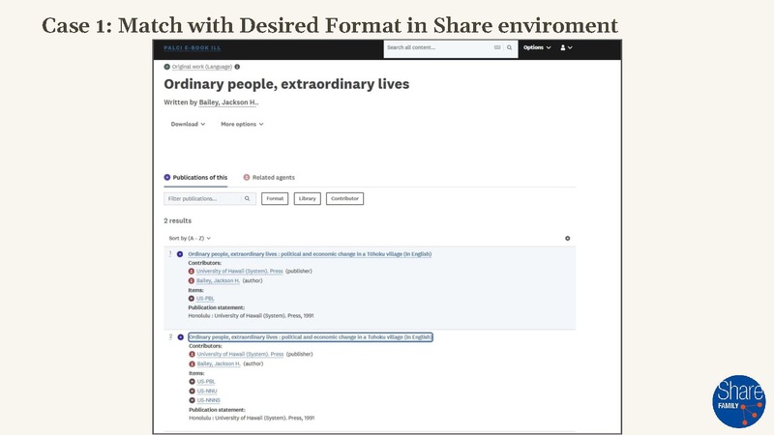Viewport: 774px width, 435px height.
Task: Open US-PBL item link in result 2
Action: pyautogui.click(x=206, y=381)
